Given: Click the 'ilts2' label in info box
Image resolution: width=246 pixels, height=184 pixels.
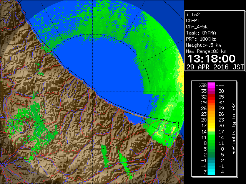Looking at the screenshot, I should click(x=193, y=15).
